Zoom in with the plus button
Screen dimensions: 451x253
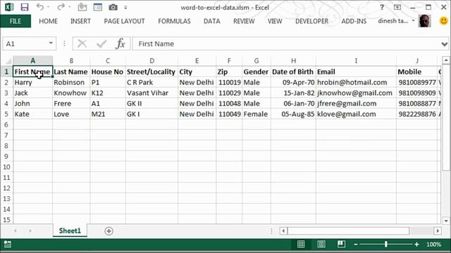click(x=416, y=245)
